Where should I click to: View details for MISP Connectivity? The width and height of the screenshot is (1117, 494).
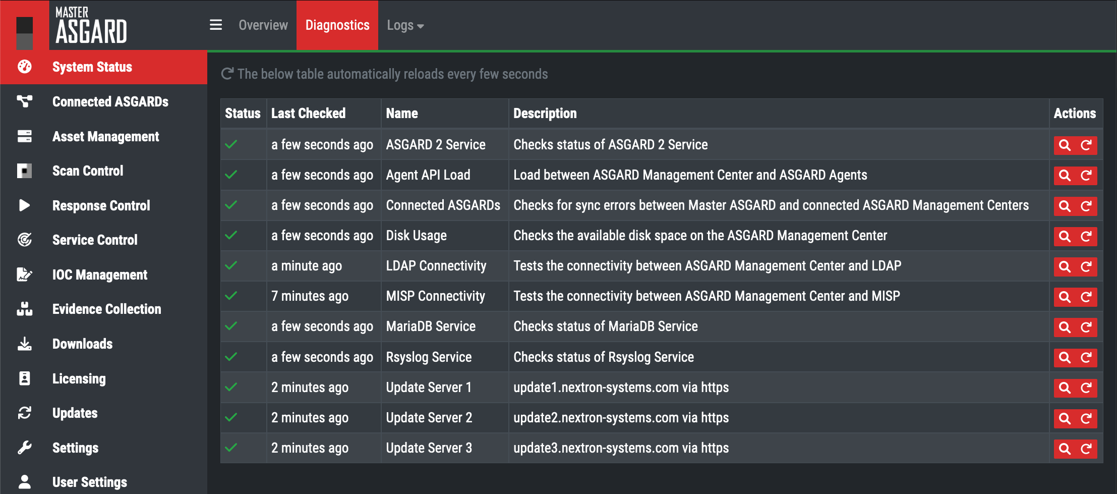(x=1065, y=297)
